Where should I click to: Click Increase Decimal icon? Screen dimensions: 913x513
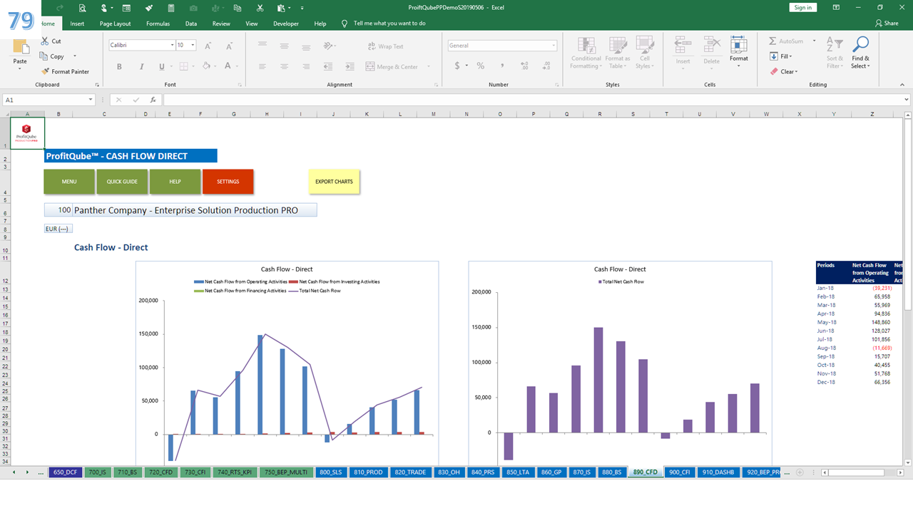tap(525, 66)
